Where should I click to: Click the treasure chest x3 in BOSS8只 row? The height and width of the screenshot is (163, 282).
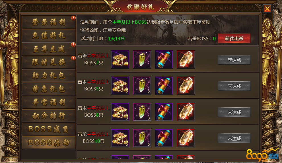pyautogui.click(x=120, y=112)
